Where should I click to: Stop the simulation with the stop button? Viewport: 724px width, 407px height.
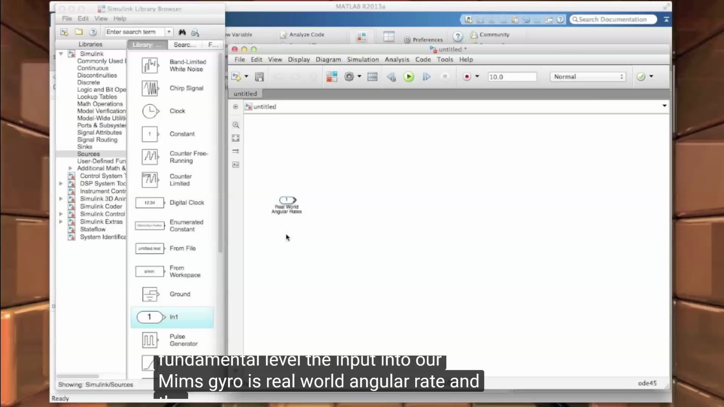pyautogui.click(x=445, y=77)
